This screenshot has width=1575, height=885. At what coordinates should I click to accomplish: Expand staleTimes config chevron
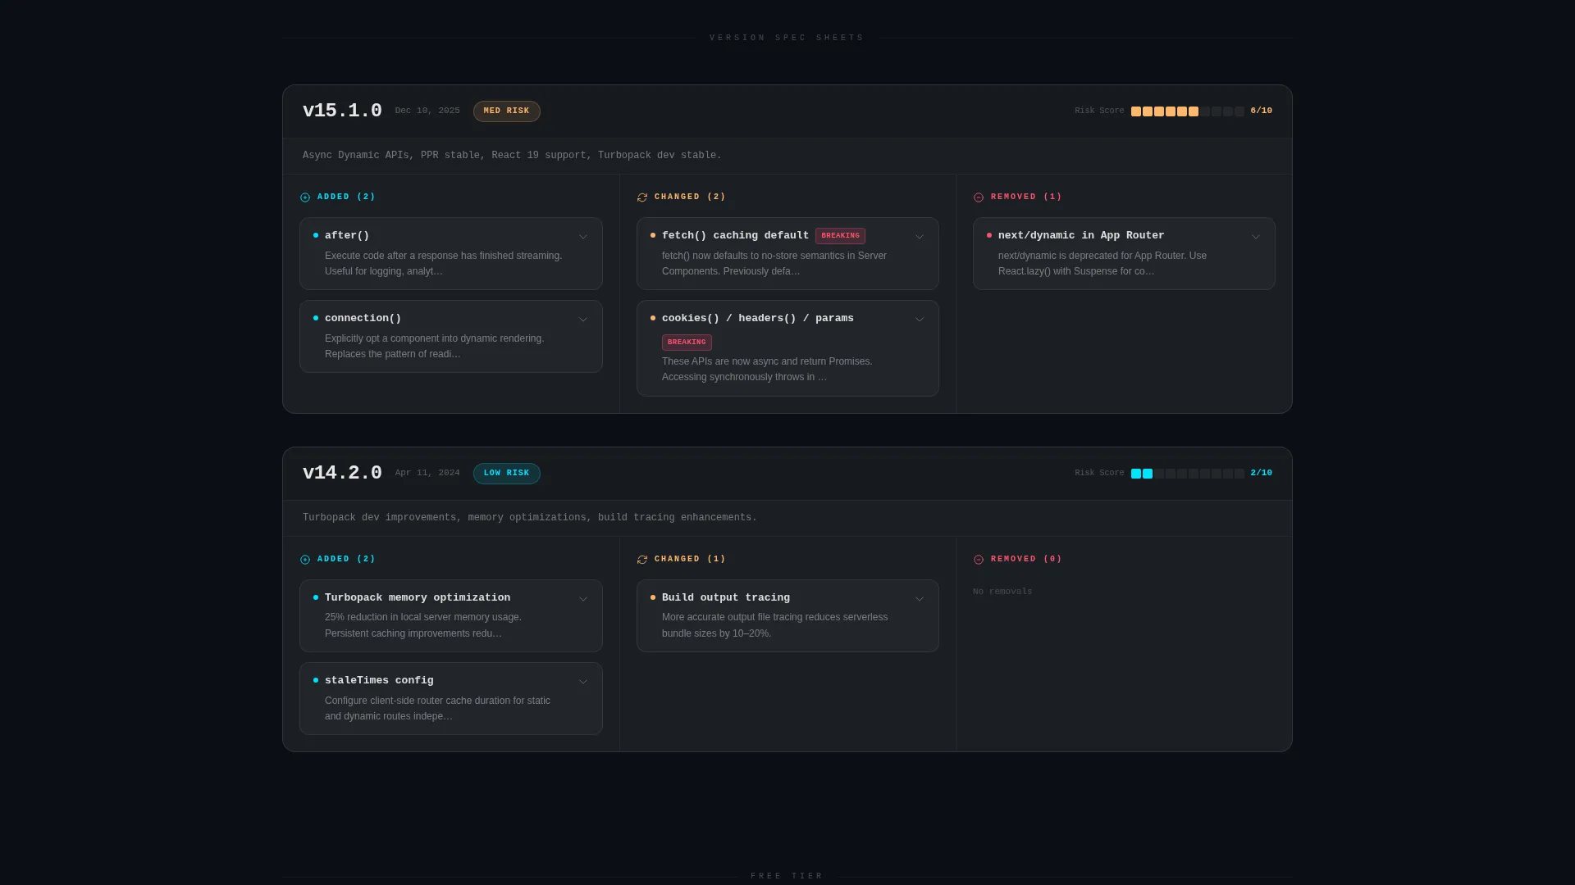[x=583, y=682]
